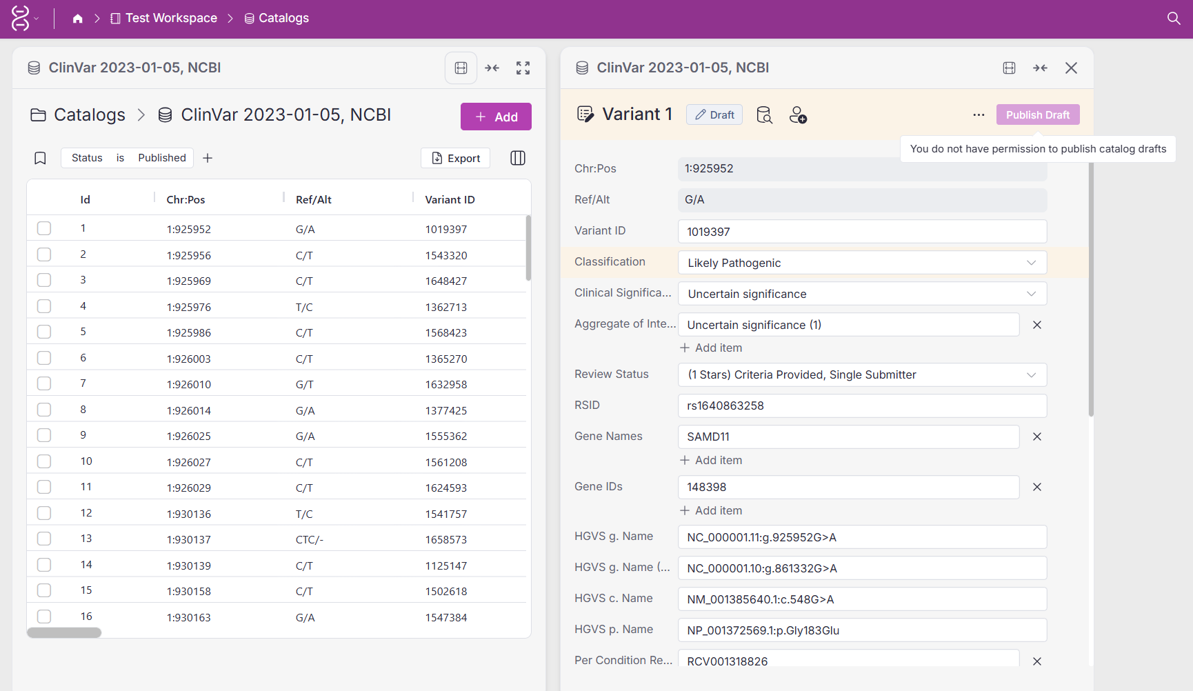This screenshot has width=1193, height=691.
Task: Select checkbox for row 9
Action: tap(44, 435)
